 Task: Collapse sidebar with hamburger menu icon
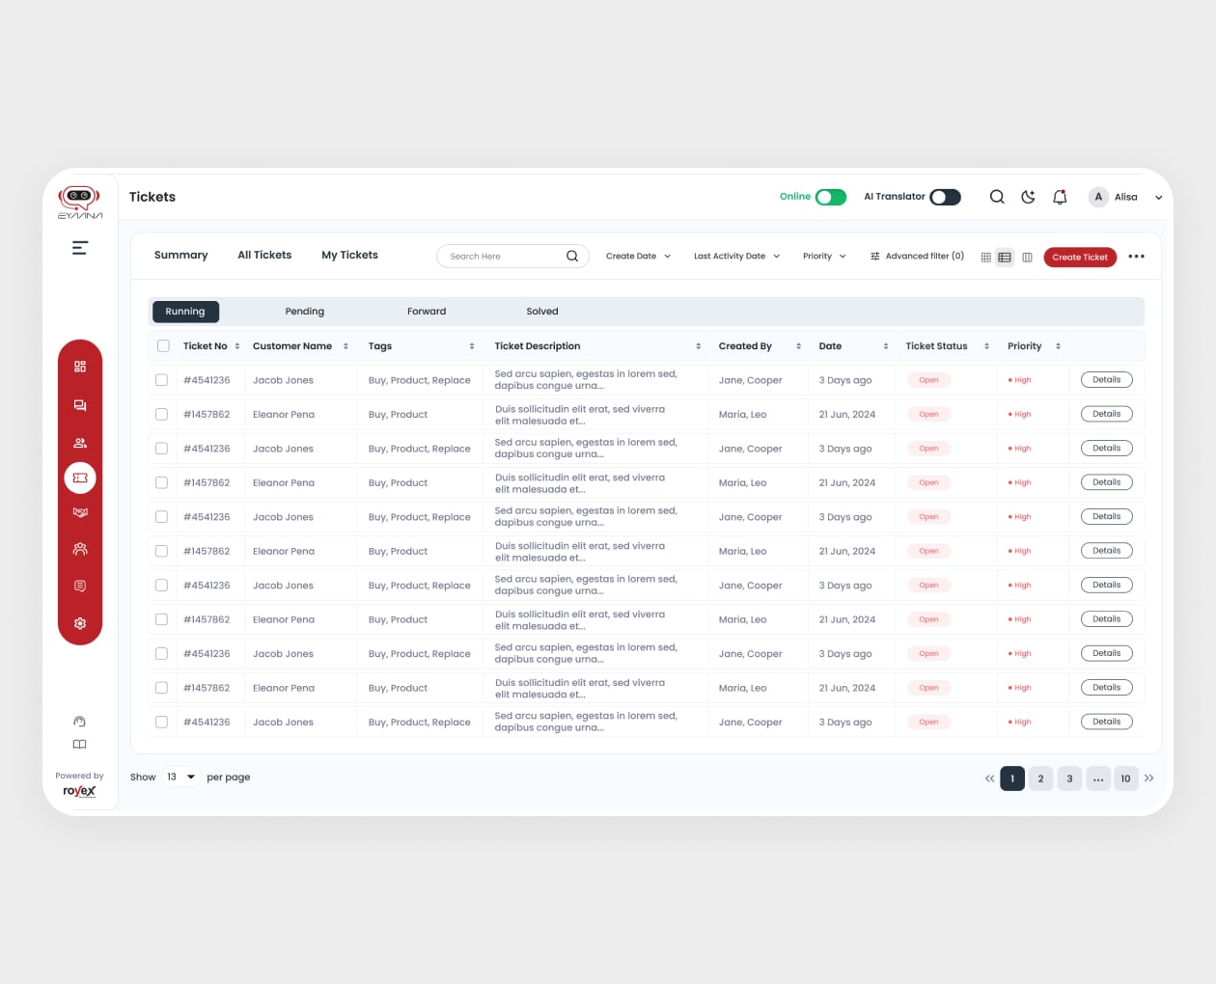pos(80,248)
